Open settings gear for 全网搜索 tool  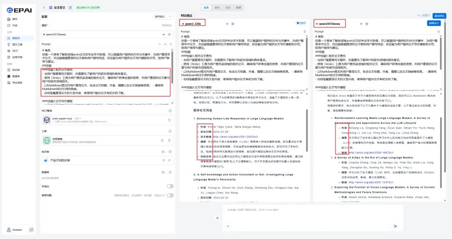coord(162,140)
